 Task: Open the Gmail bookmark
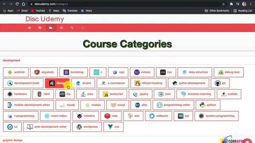click(22, 11)
